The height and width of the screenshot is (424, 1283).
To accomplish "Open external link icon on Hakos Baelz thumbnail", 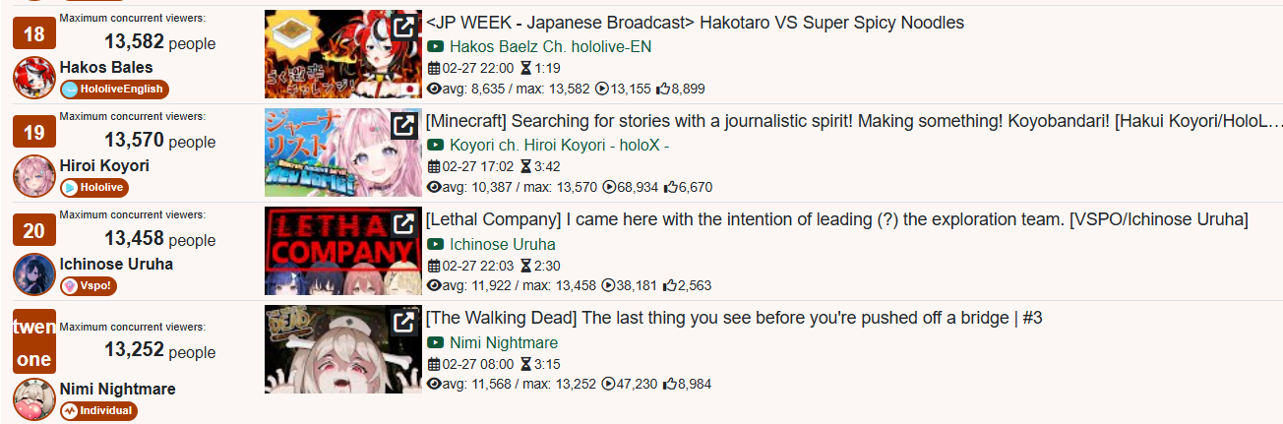I will point(403,28).
